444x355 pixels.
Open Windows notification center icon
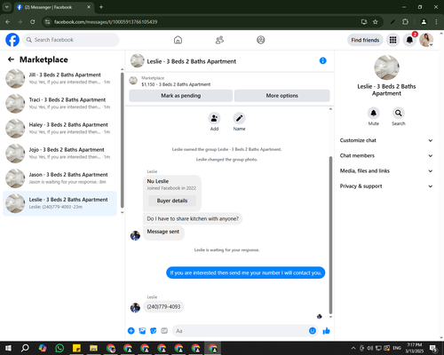tap(433, 348)
